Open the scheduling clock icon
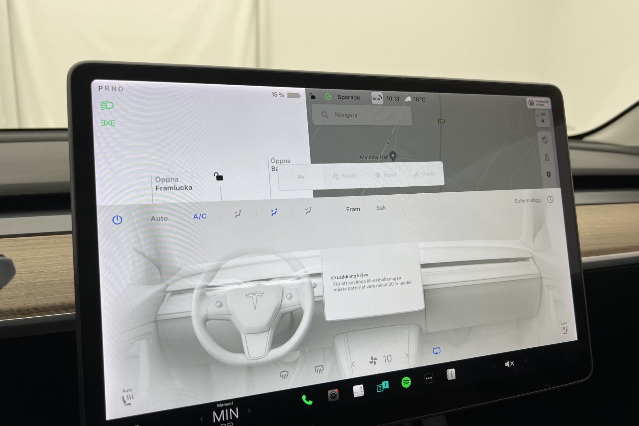 pos(550,199)
